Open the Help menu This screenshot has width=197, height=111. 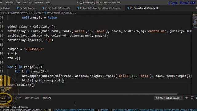click(48, 2)
